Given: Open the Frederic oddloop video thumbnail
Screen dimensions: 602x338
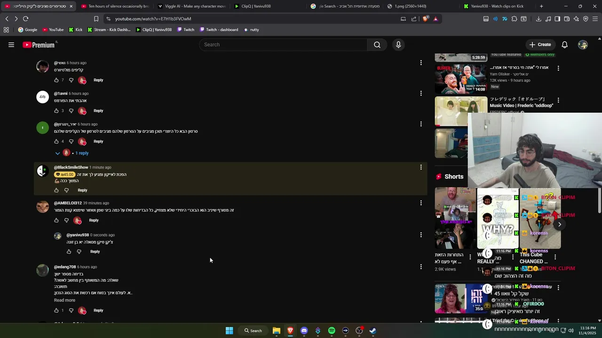Looking at the screenshot, I should tap(461, 111).
